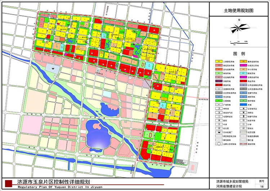Click the 济源市玉泉片区控制性详细规划 title text
This screenshot has width=270, height=191.
click(x=53, y=182)
